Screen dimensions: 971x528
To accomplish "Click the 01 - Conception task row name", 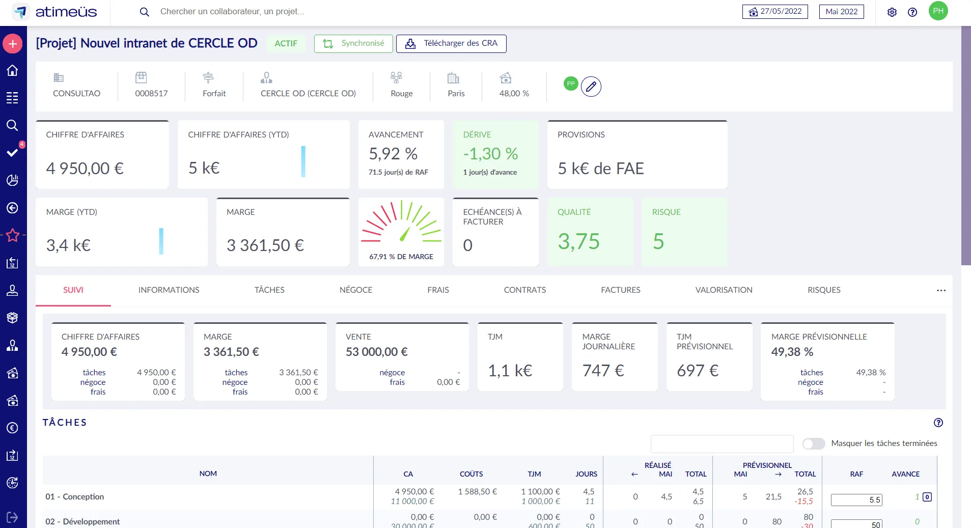I will 75,497.
